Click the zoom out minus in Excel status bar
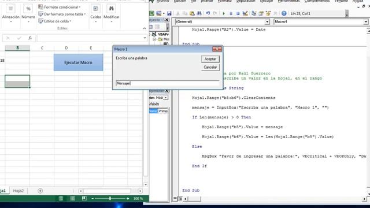This screenshot has width=370, height=208. tap(92, 199)
